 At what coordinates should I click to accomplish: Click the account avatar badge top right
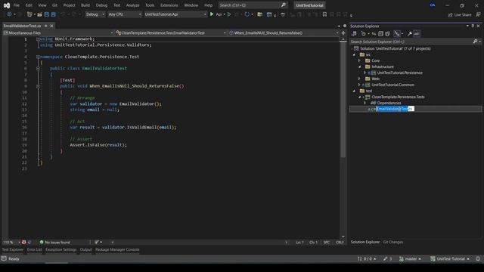tap(433, 5)
